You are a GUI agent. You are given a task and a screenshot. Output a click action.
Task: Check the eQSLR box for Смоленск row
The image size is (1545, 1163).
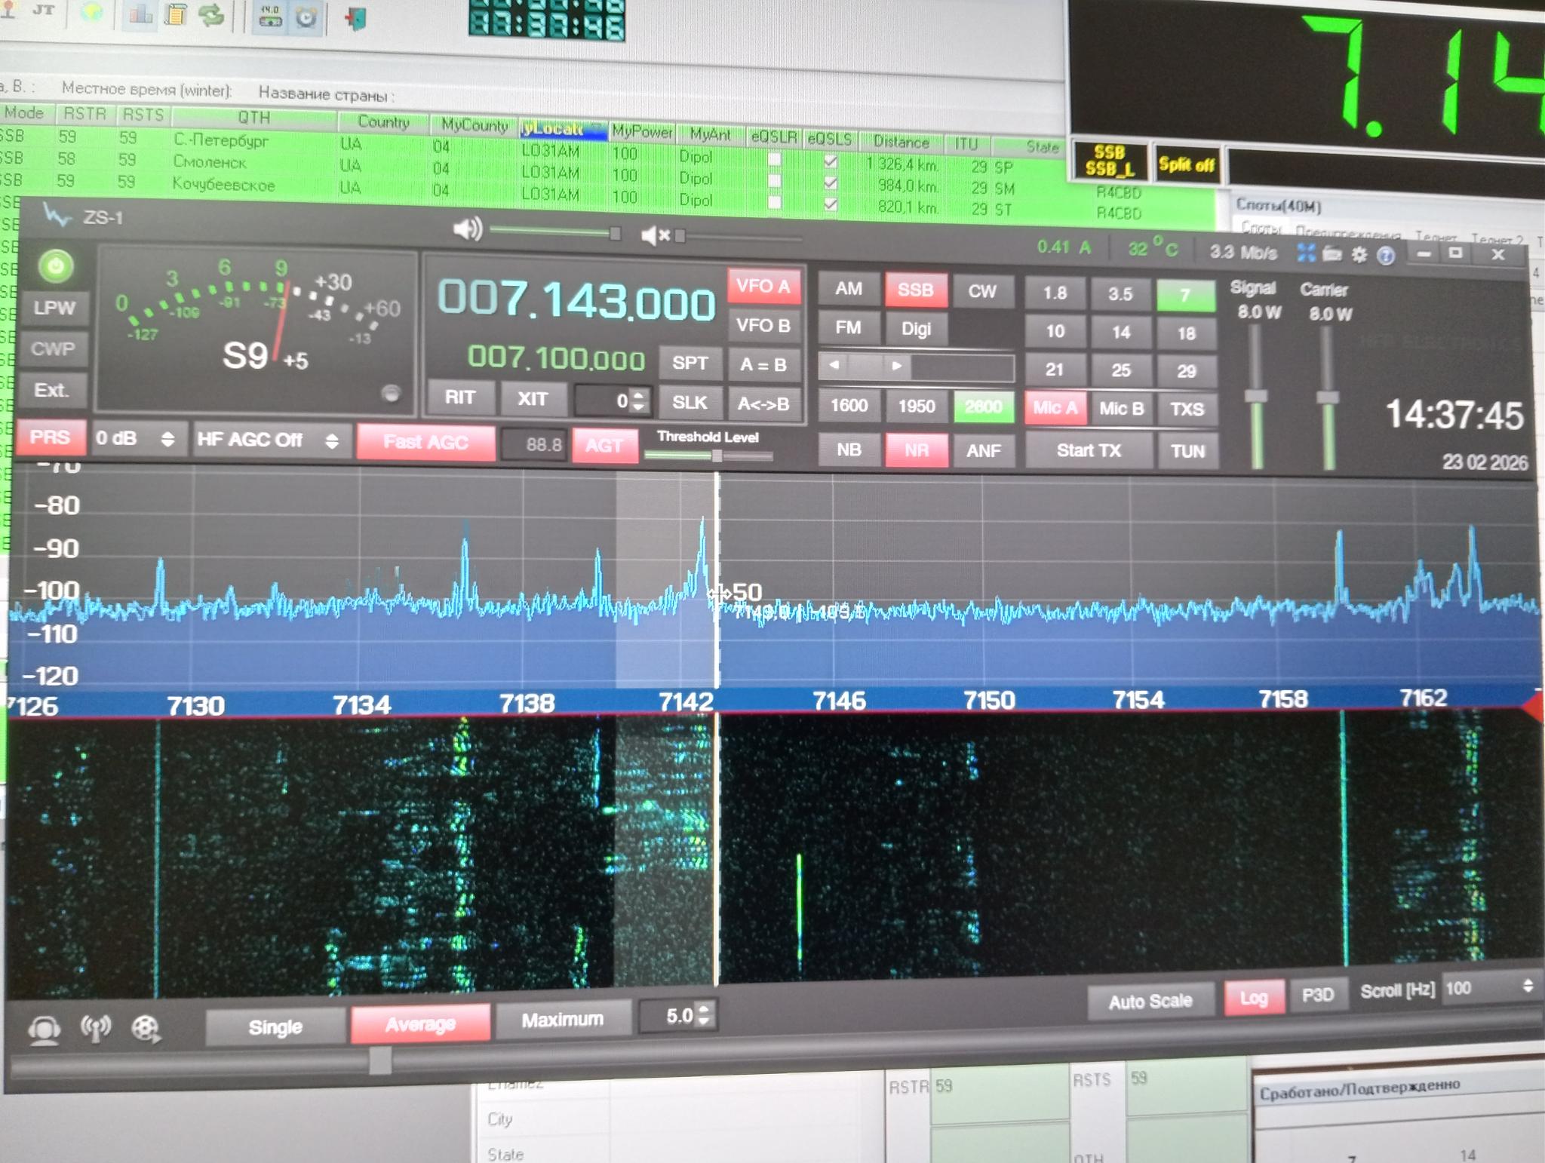click(x=774, y=181)
